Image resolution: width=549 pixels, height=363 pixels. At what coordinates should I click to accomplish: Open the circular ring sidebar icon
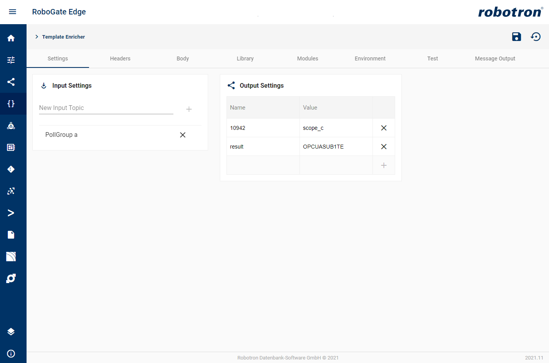tap(11, 278)
